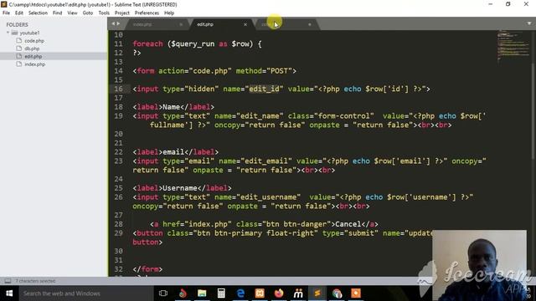Click the highlighted edit_id text
536x301 pixels.
(x=264, y=89)
